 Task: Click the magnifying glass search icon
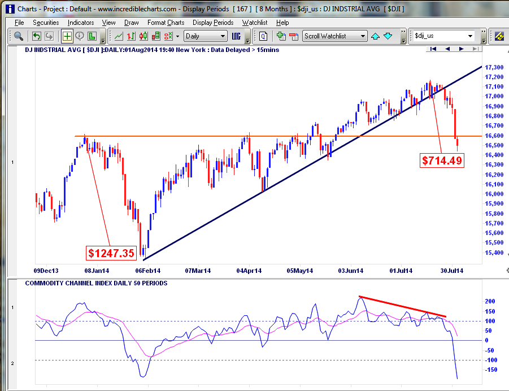point(19,36)
